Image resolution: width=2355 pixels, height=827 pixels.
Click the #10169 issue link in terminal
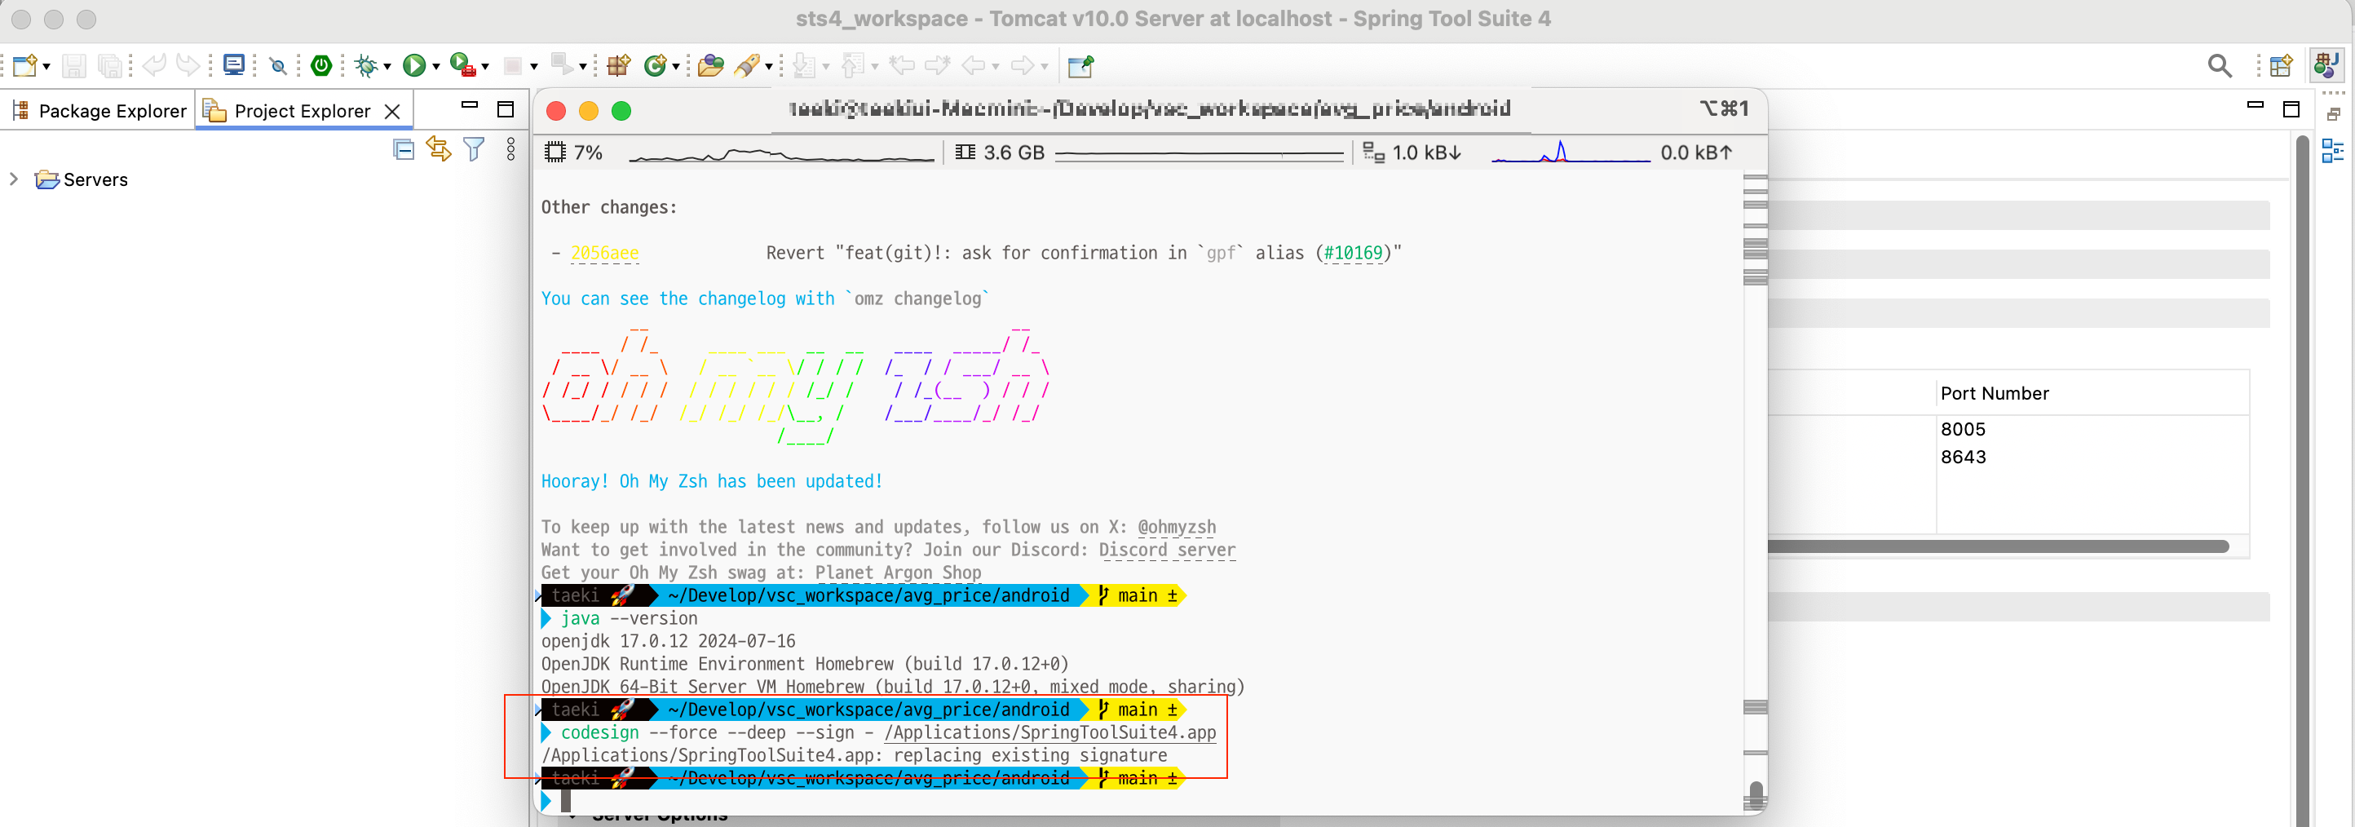point(1353,253)
